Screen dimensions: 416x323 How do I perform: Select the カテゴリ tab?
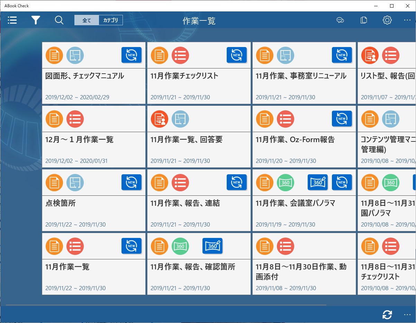[111, 20]
